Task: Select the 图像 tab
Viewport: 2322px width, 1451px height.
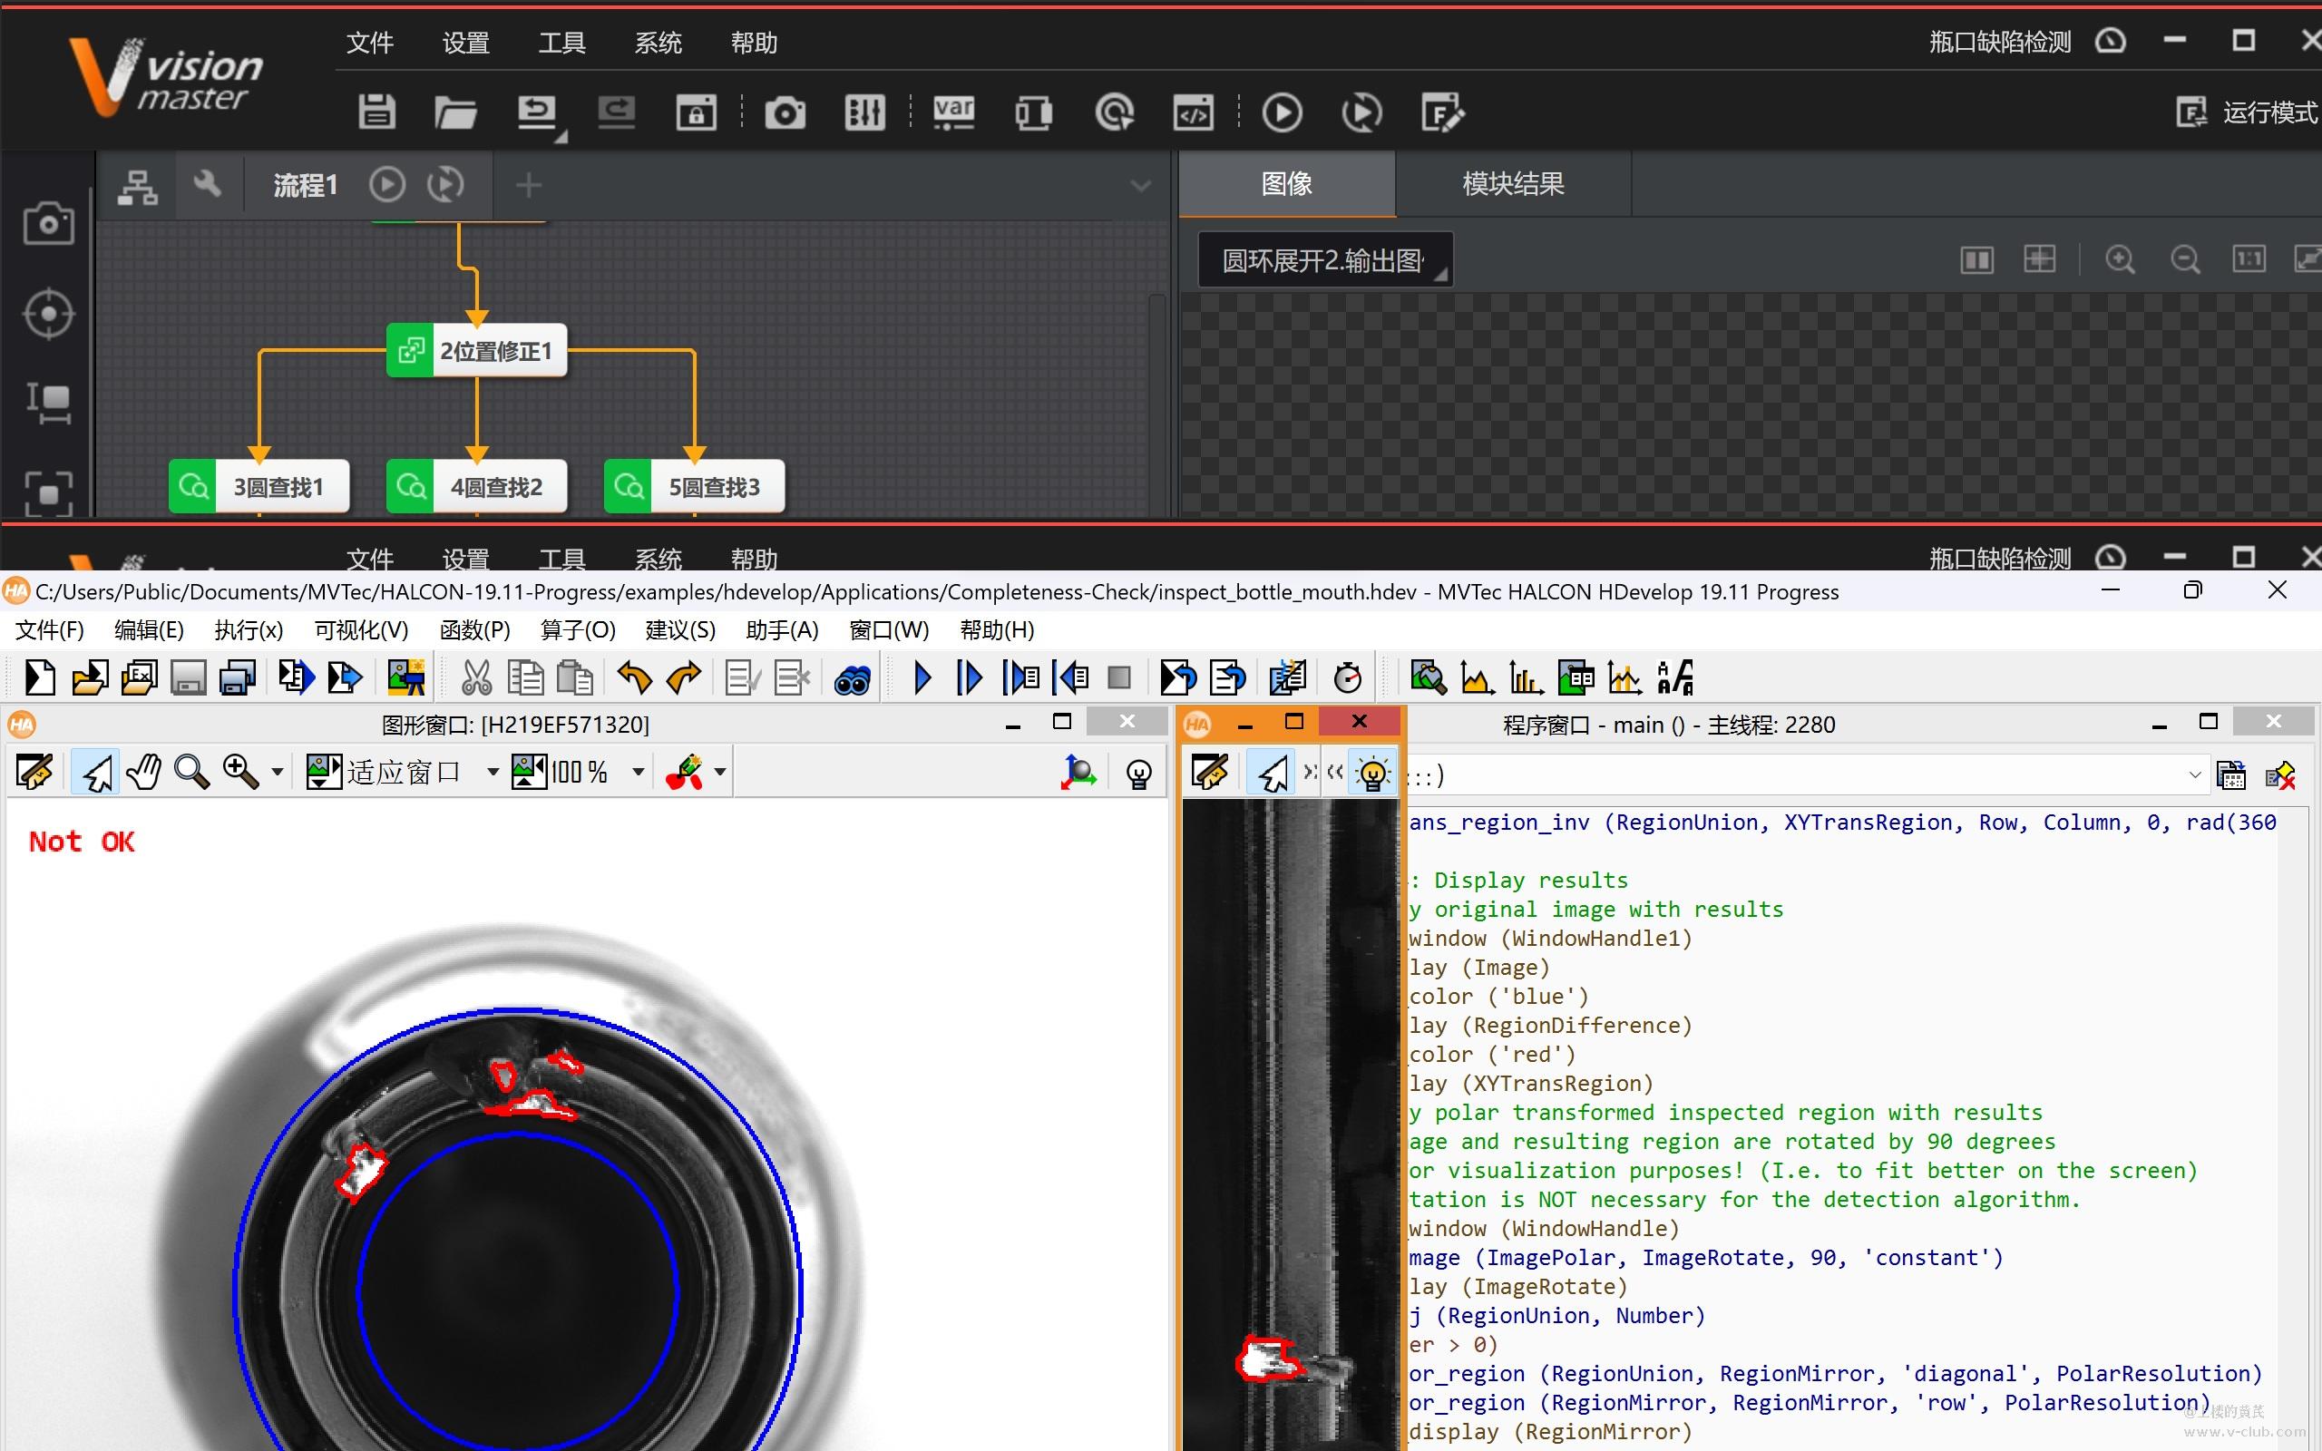Action: coord(1287,183)
